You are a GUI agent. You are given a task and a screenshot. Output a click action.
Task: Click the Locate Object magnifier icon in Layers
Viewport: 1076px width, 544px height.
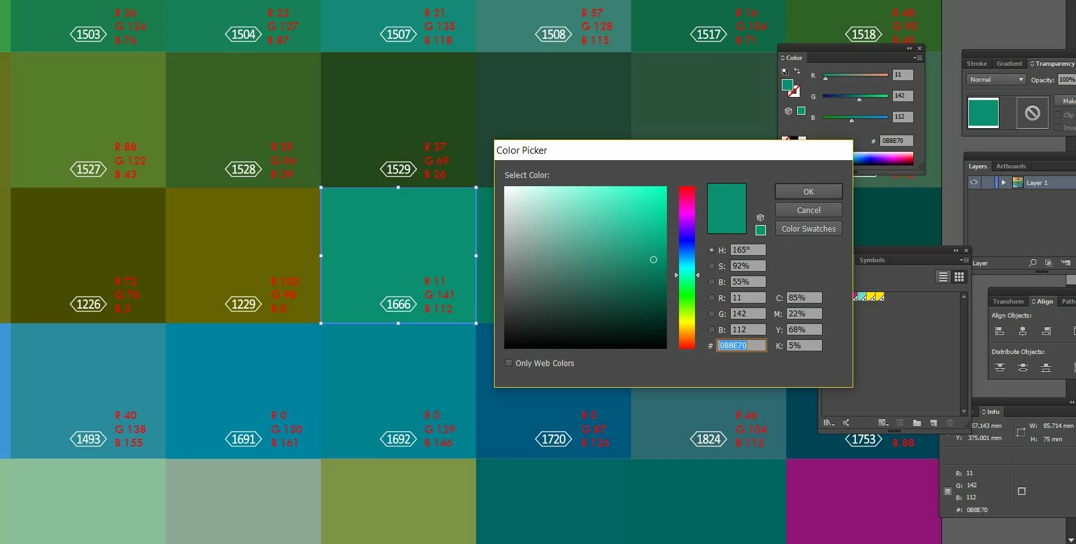[x=1033, y=263]
